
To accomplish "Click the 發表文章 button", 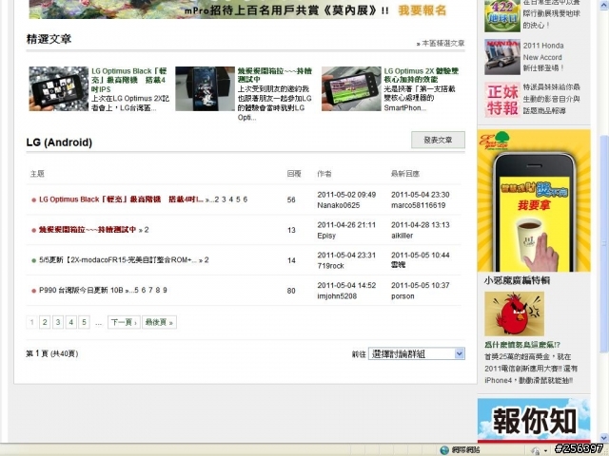I will 438,140.
